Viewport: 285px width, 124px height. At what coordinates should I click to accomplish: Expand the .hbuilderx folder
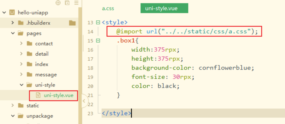coord(12,23)
